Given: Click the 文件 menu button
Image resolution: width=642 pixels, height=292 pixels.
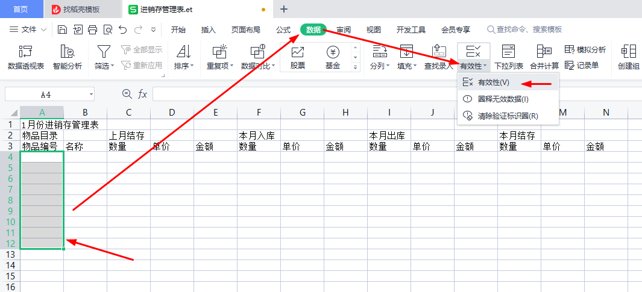Looking at the screenshot, I should click(x=28, y=30).
